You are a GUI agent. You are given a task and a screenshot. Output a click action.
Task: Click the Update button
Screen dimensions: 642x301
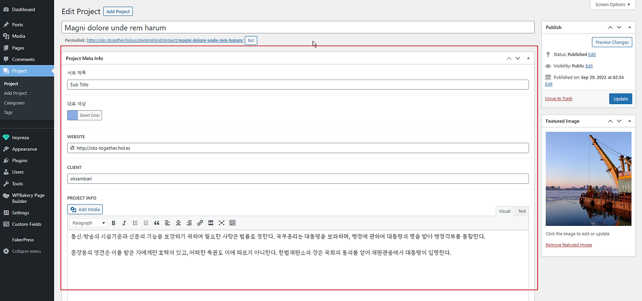point(620,99)
